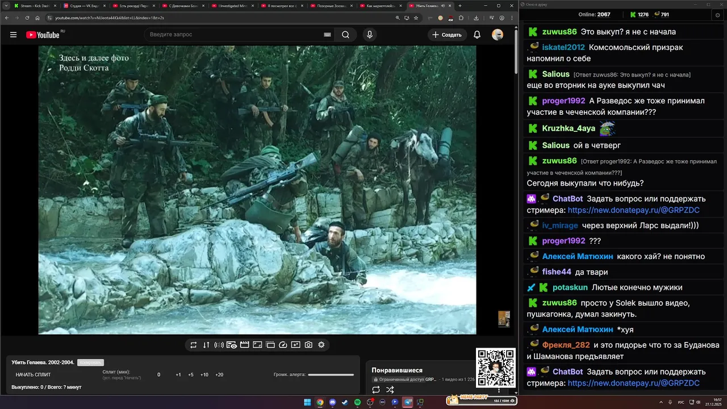Start voice search with the microphone icon
Viewport: 727px width, 409px height.
tap(370, 35)
